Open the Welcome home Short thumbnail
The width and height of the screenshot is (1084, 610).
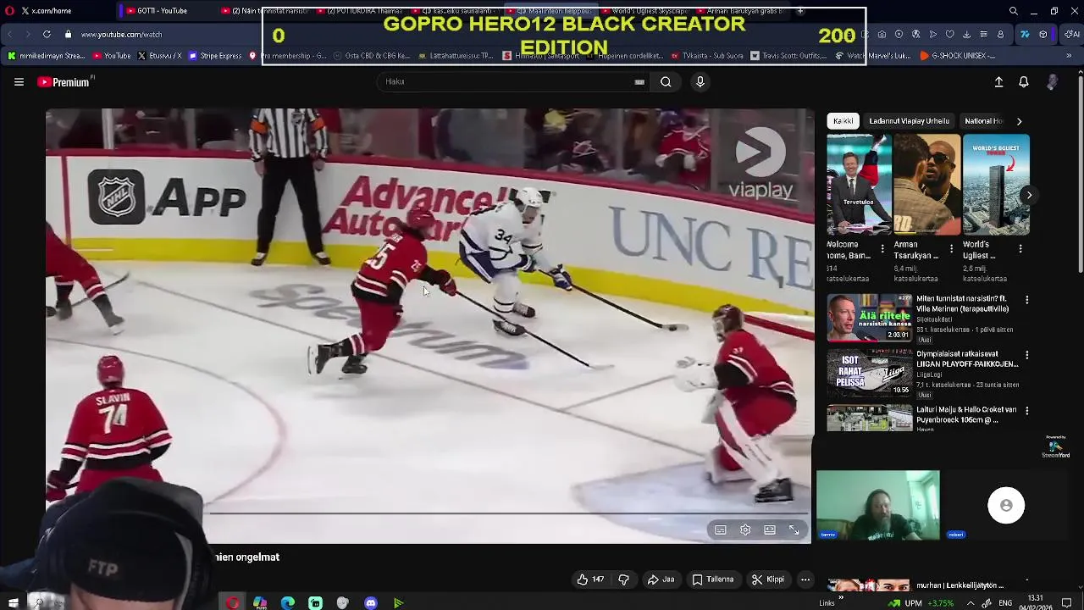[x=859, y=185]
